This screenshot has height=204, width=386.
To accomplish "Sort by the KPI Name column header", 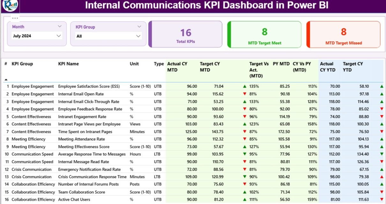I will (68, 64).
